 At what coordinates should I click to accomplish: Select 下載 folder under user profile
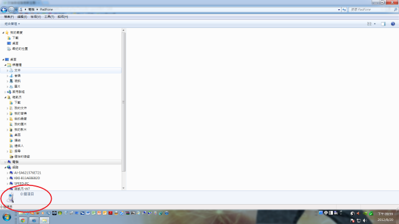click(x=17, y=103)
